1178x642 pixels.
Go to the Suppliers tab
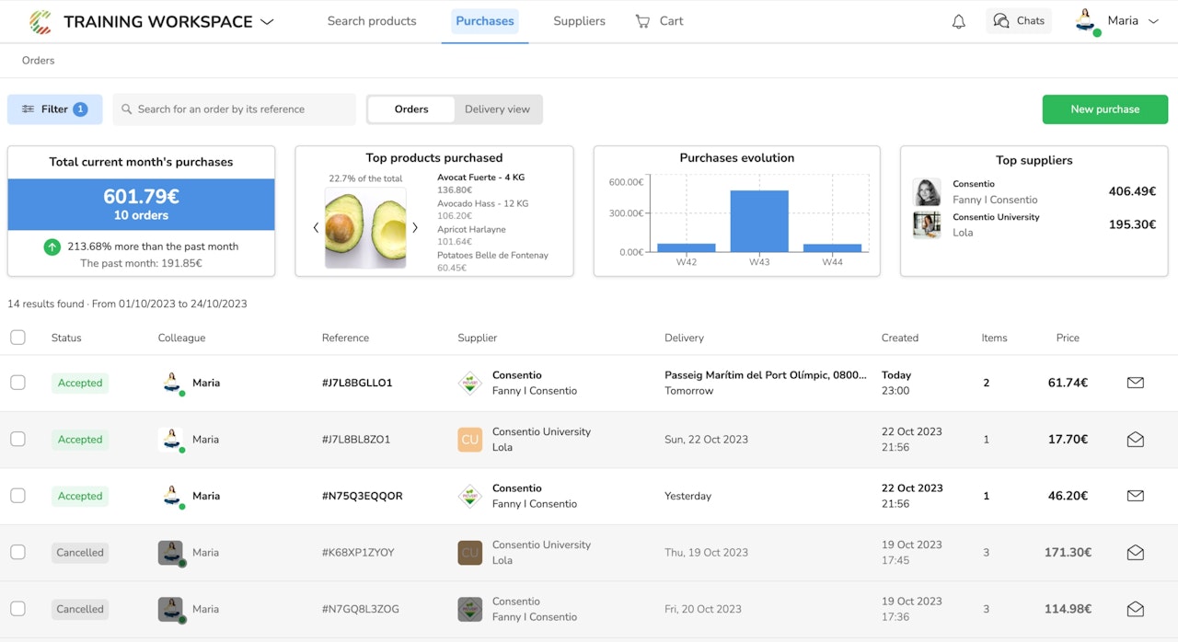pos(579,21)
